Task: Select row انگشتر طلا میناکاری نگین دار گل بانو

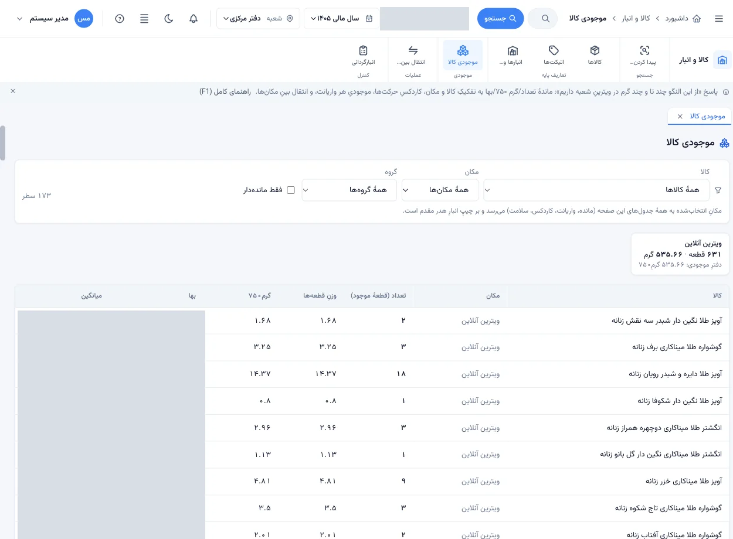Action: point(372,455)
